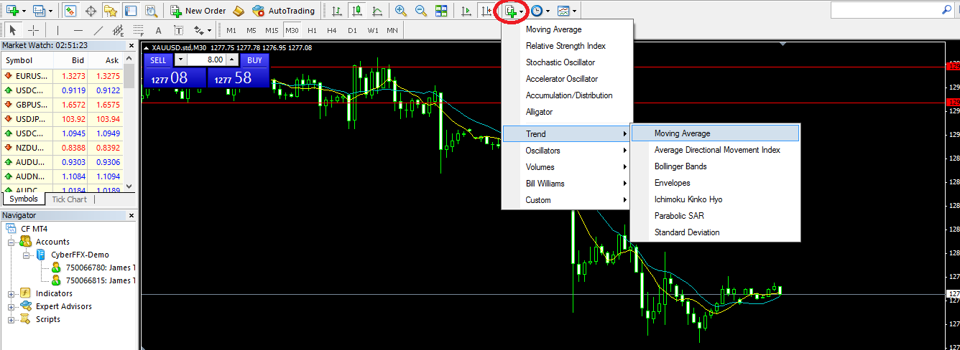Open the Periods dropdown arrow
This screenshot has width=960, height=350.
tap(548, 11)
